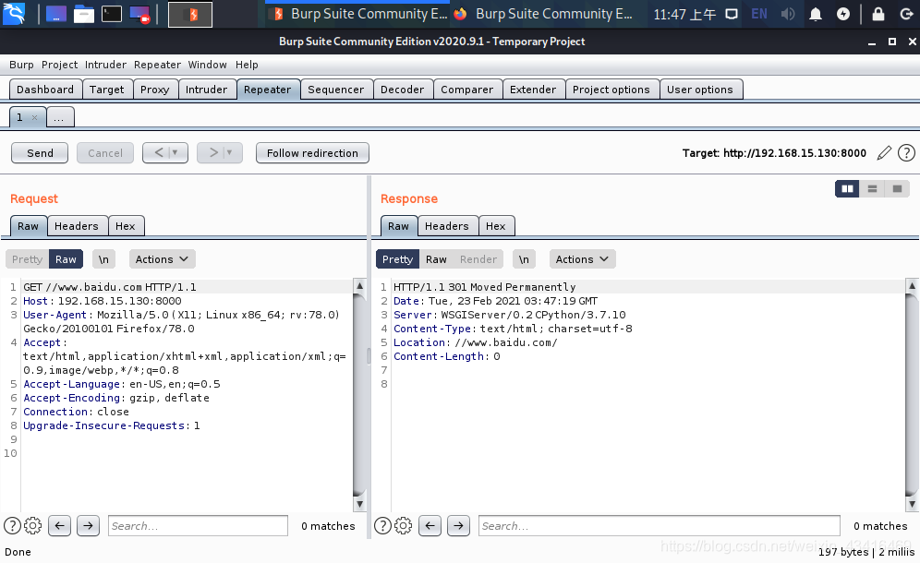Image resolution: width=920 pixels, height=563 pixels.
Task: Open the Response Hex tab
Action: click(x=495, y=226)
